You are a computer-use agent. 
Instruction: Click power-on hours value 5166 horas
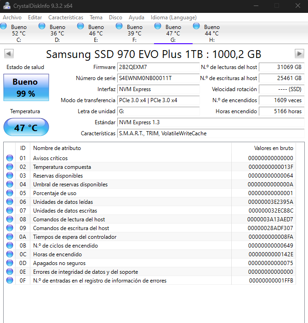click(x=281, y=111)
